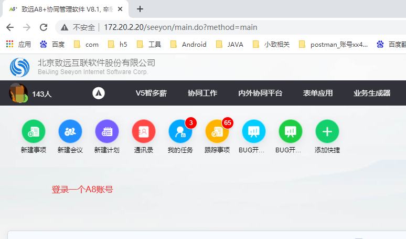Click the user avatar in dark bar
Image resolution: width=406 pixels, height=239 pixels.
pos(18,93)
